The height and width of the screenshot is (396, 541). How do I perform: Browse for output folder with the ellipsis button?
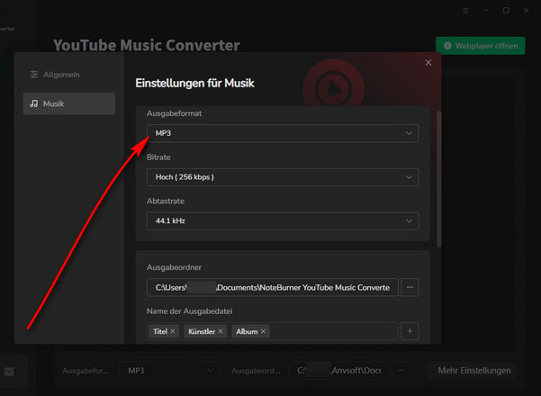point(410,287)
